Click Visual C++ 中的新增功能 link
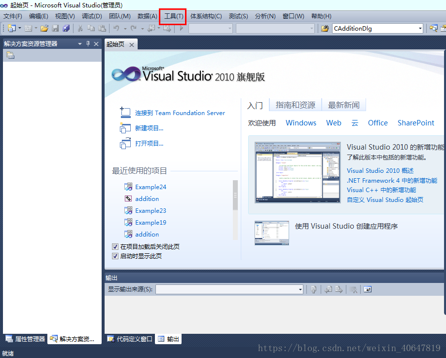 click(381, 190)
